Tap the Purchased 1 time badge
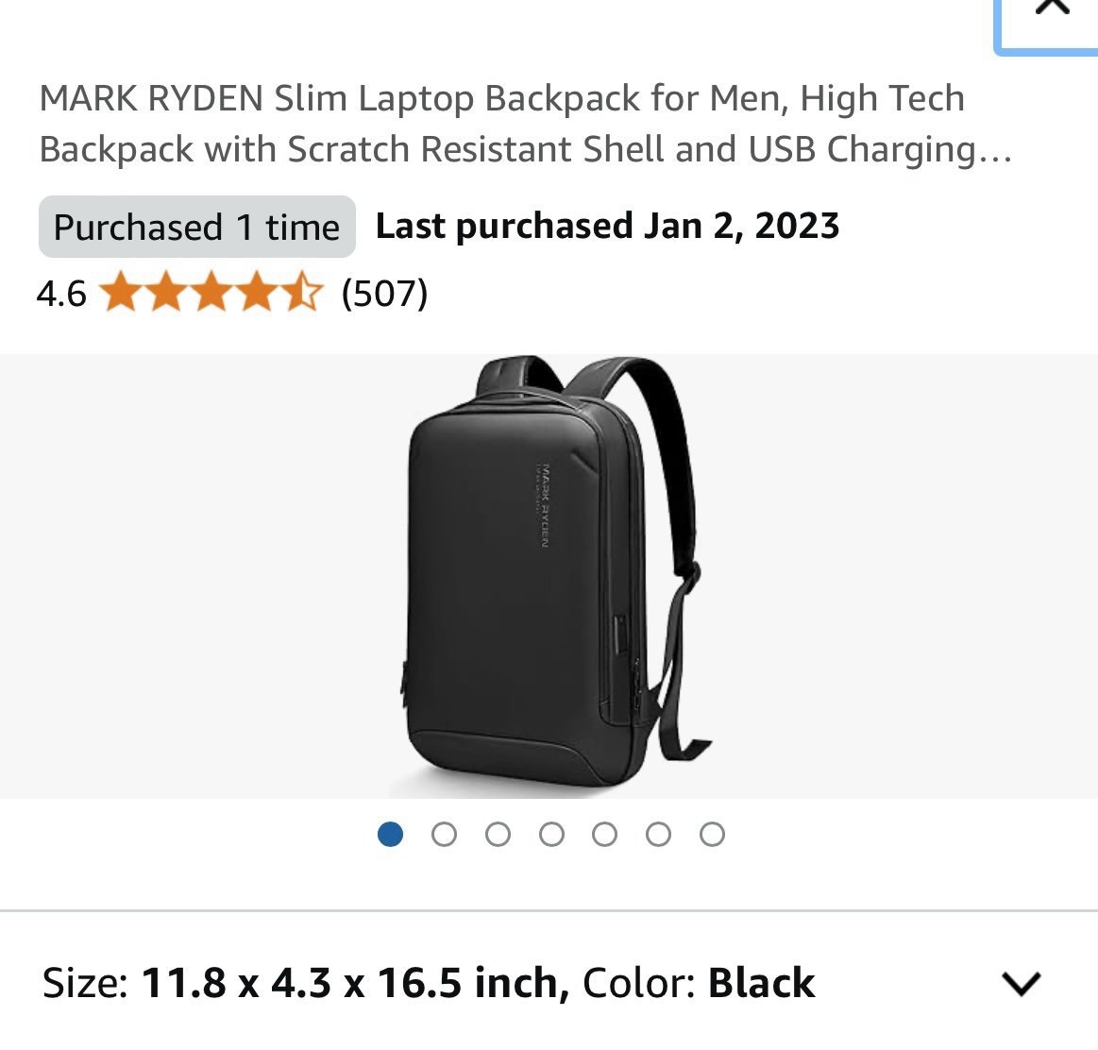 [196, 227]
